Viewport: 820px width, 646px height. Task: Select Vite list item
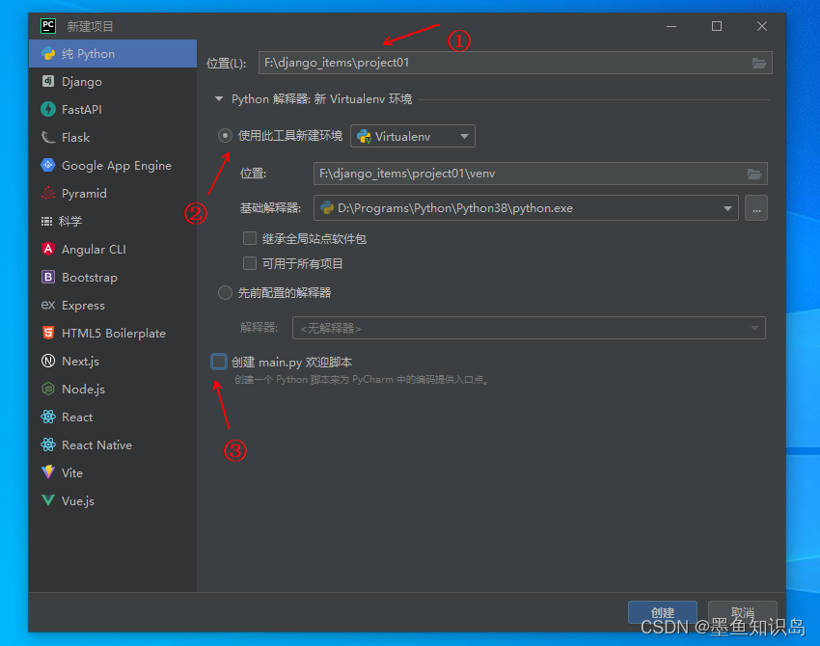click(x=113, y=473)
